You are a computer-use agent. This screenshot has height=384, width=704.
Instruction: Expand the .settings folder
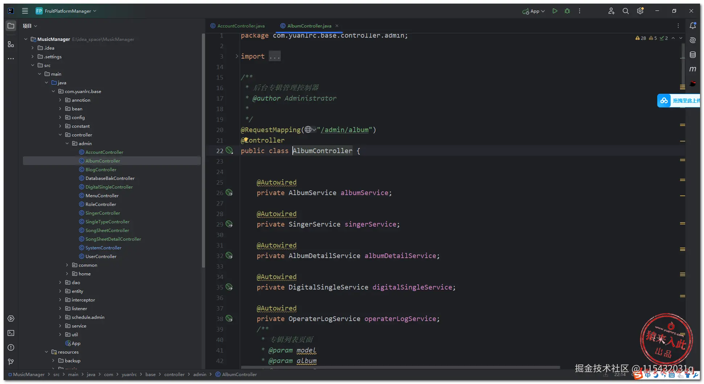click(x=32, y=56)
